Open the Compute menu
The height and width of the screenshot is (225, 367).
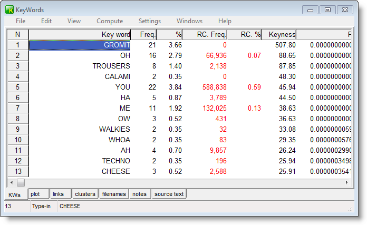pyautogui.click(x=110, y=21)
